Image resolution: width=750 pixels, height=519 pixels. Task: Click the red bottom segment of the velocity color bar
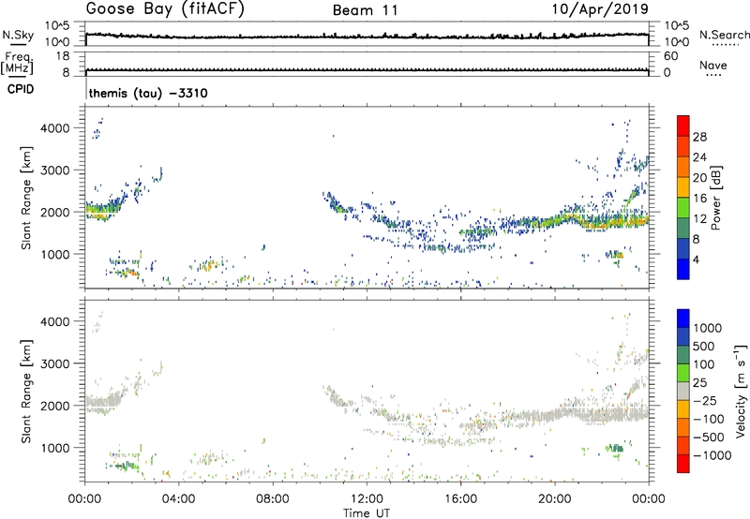pyautogui.click(x=683, y=464)
